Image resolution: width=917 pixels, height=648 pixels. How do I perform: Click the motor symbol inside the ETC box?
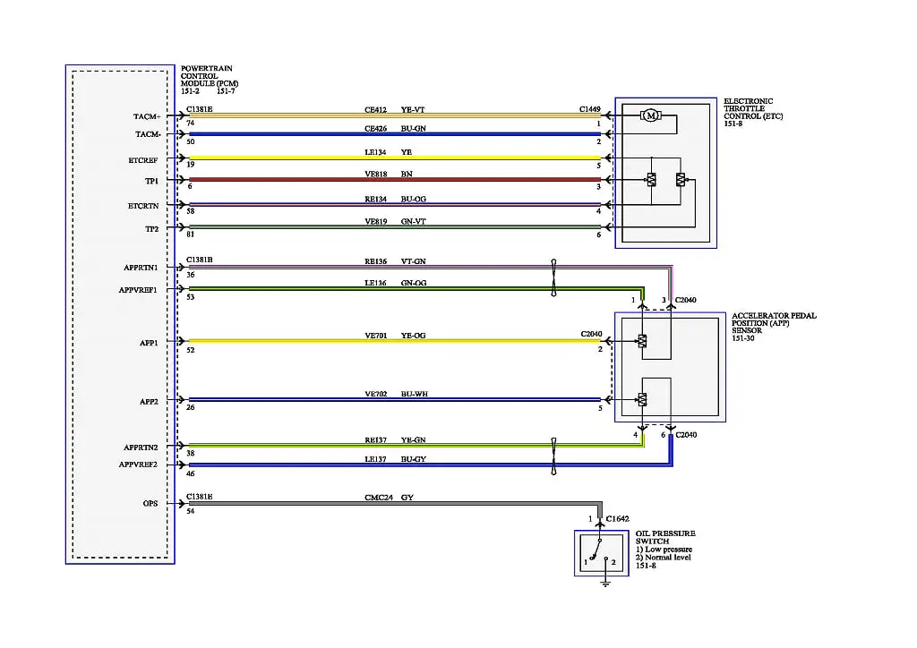(x=650, y=115)
